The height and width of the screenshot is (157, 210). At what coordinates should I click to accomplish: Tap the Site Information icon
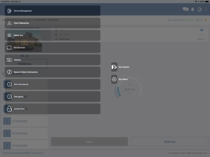pos(9,84)
